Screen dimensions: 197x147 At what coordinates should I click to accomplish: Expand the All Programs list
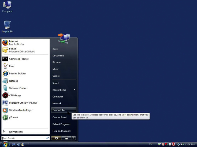26,131
